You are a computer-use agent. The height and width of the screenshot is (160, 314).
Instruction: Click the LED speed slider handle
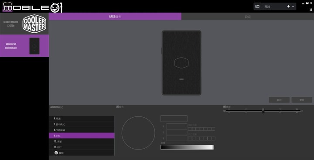(263, 111)
